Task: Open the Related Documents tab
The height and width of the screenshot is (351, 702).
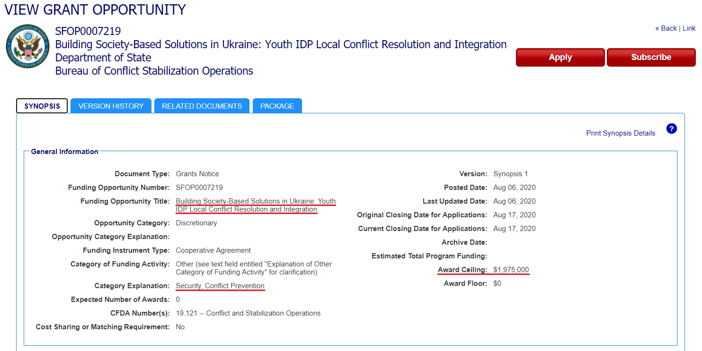Action: pos(202,106)
